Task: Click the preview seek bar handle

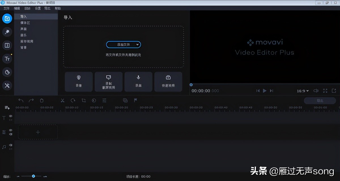Action: coord(191,85)
